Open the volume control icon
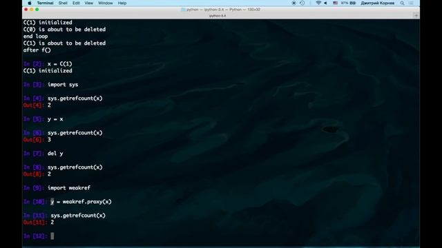This screenshot has height=248, width=442. click(325, 3)
